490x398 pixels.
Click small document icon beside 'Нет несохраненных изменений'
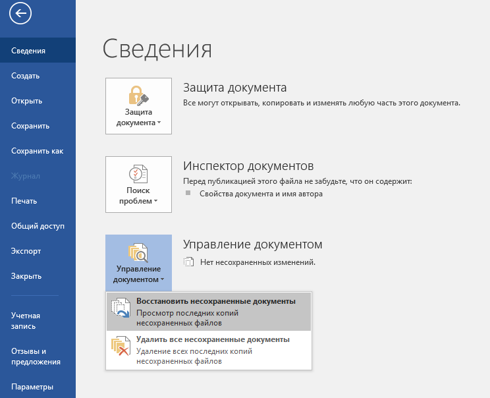click(x=189, y=262)
